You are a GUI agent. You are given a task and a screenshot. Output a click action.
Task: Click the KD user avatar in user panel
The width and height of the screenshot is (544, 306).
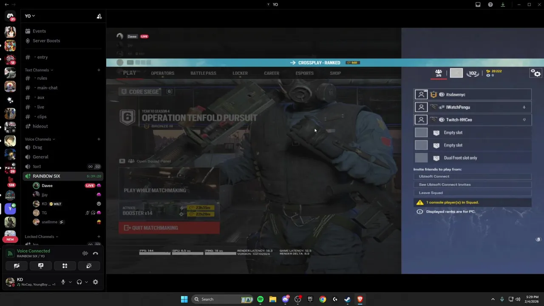pyautogui.click(x=10, y=282)
